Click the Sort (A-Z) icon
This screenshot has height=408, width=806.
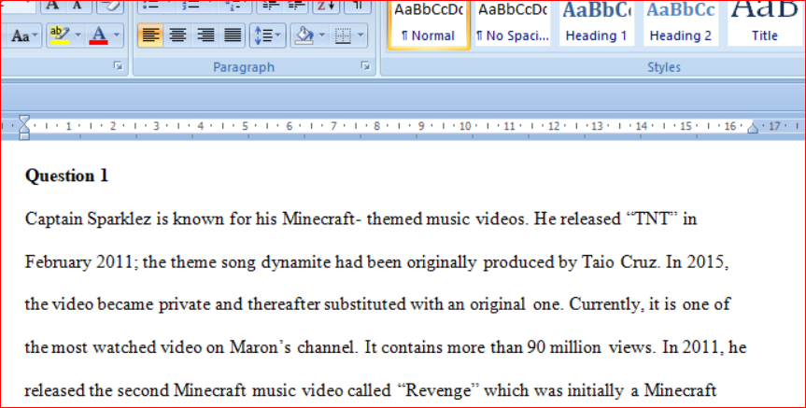coord(326,7)
